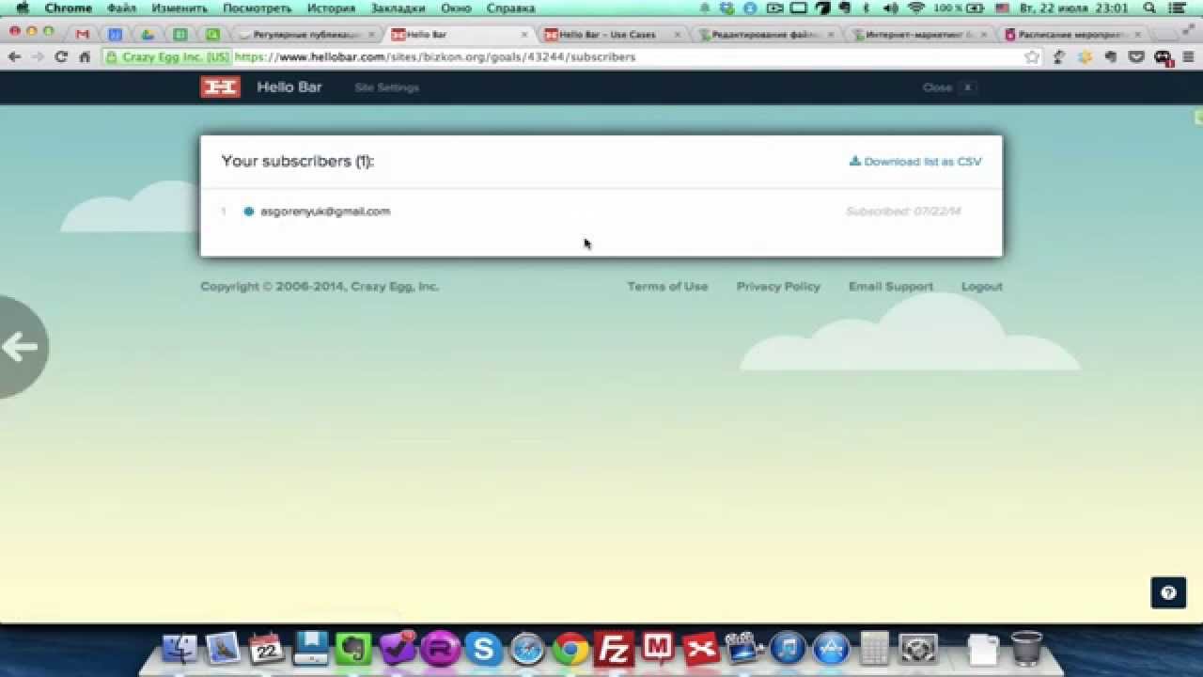Click Chrome icon in the Dock
The height and width of the screenshot is (677, 1203).
point(570,649)
